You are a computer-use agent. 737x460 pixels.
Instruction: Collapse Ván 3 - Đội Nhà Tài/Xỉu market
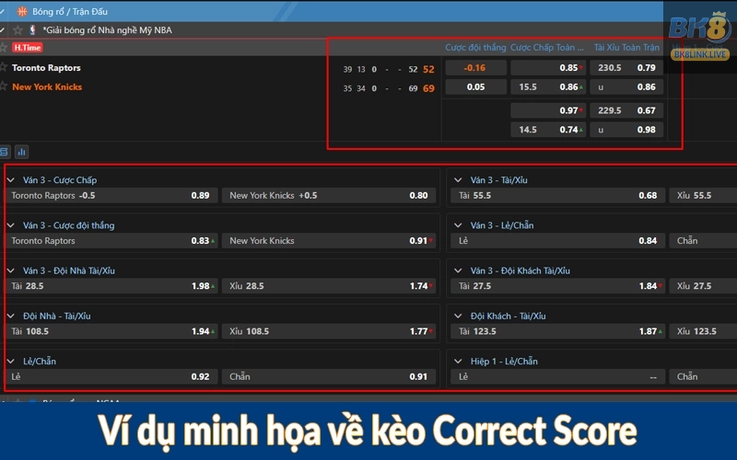[11, 270]
